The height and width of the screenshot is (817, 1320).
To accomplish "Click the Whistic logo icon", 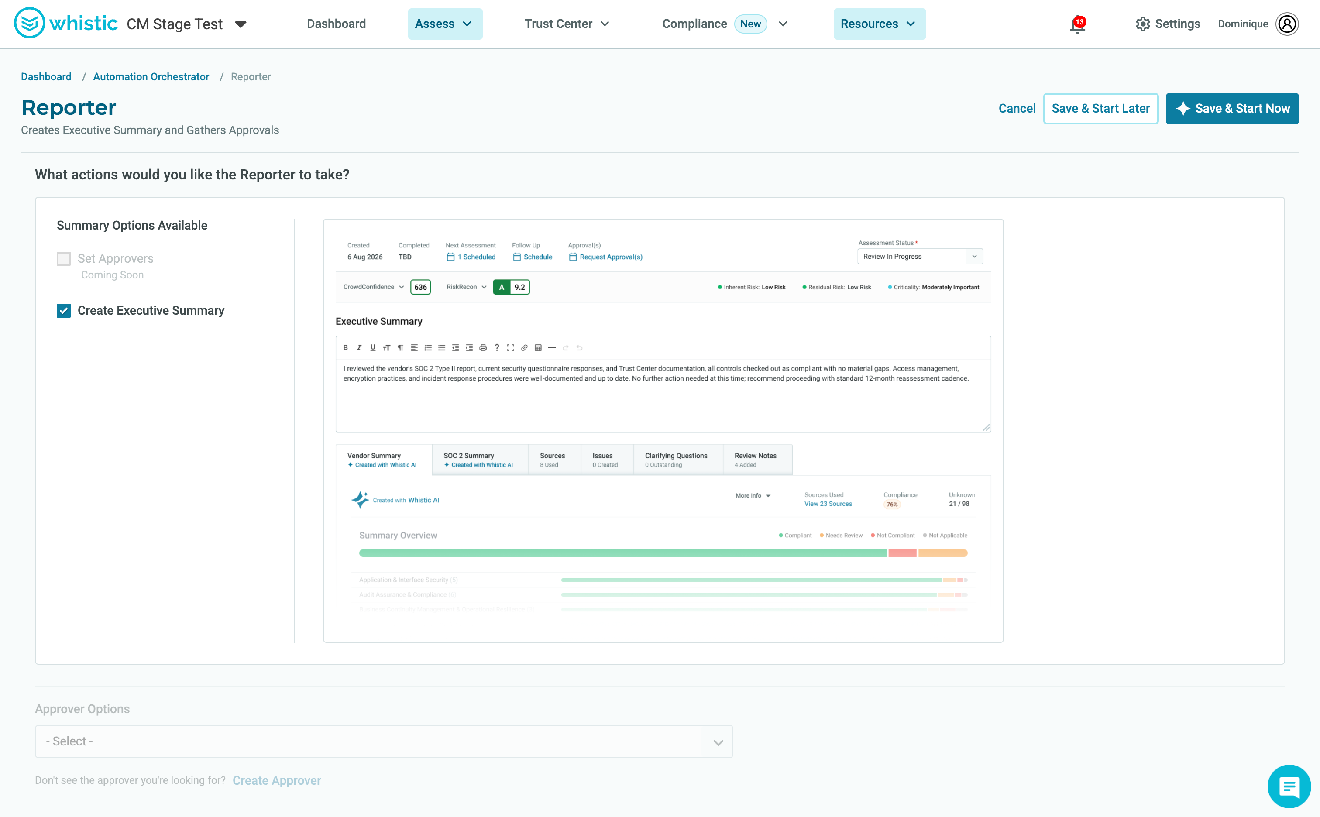I will (x=29, y=23).
